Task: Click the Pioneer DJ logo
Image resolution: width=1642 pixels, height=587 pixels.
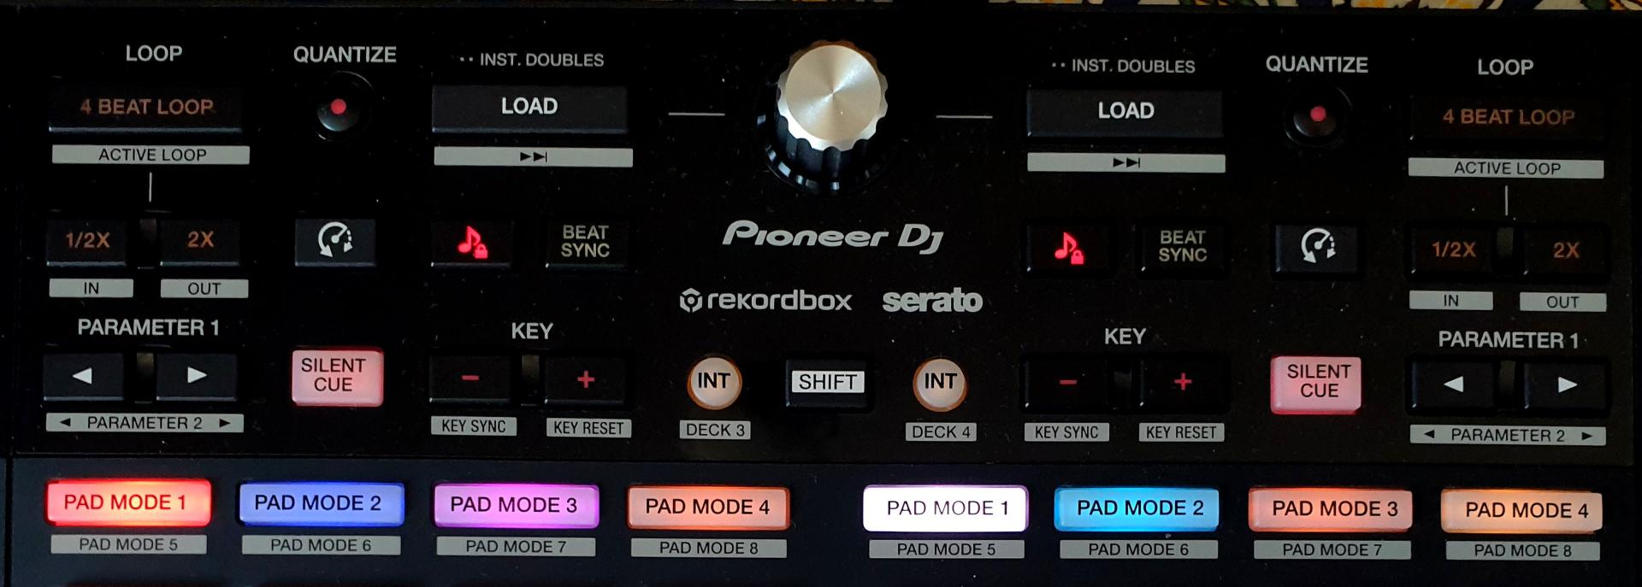Action: coord(832,237)
